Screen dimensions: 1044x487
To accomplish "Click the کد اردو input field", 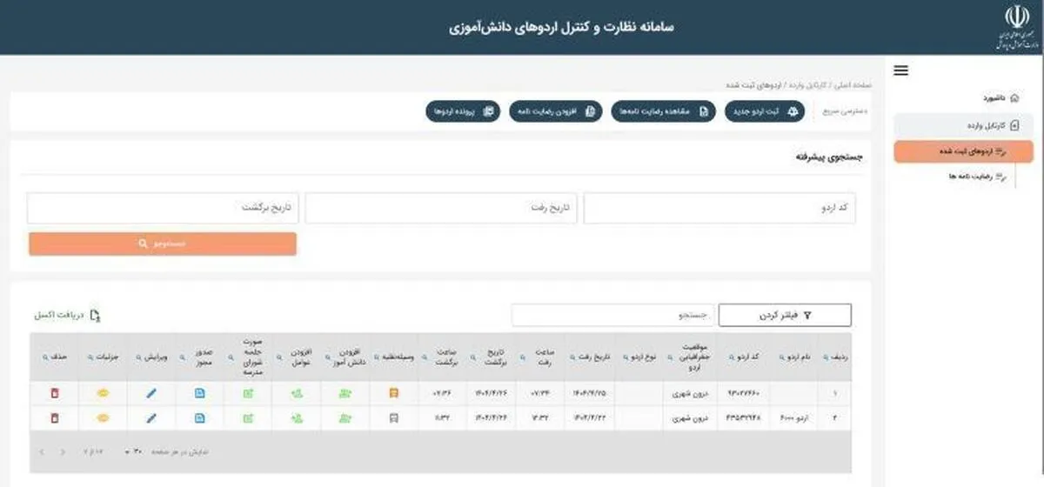I will point(719,209).
